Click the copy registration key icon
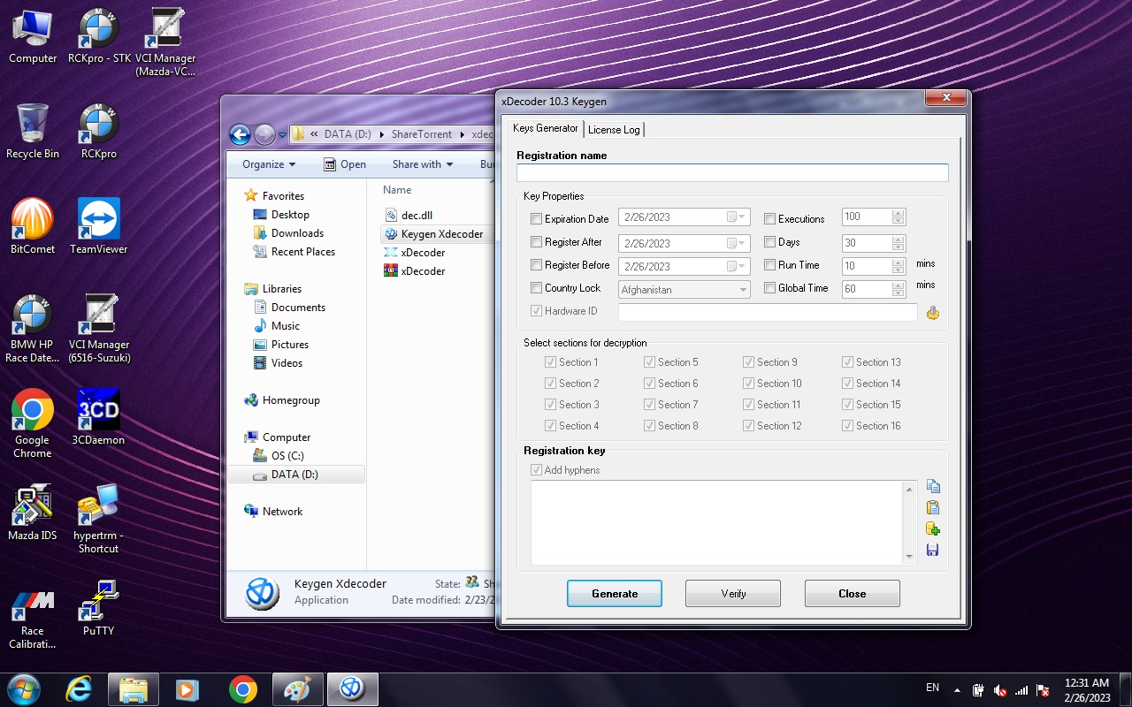Viewport: 1132px width, 707px height. [932, 487]
